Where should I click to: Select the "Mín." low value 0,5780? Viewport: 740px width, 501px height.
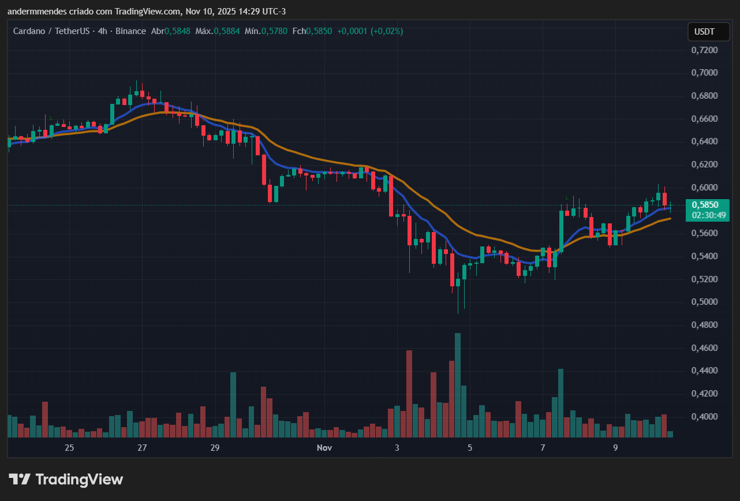pyautogui.click(x=274, y=31)
